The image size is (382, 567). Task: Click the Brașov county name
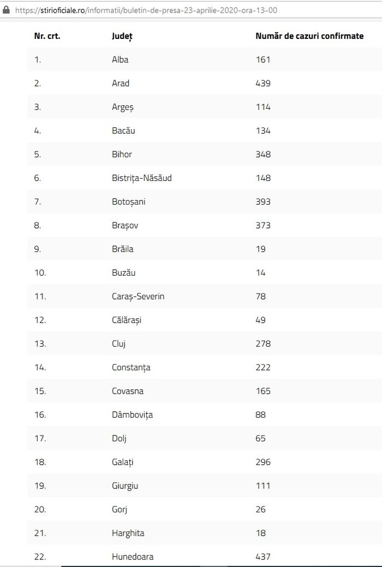coord(125,225)
